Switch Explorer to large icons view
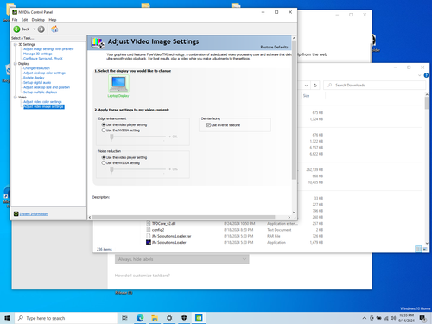The image size is (432, 324). point(425,249)
